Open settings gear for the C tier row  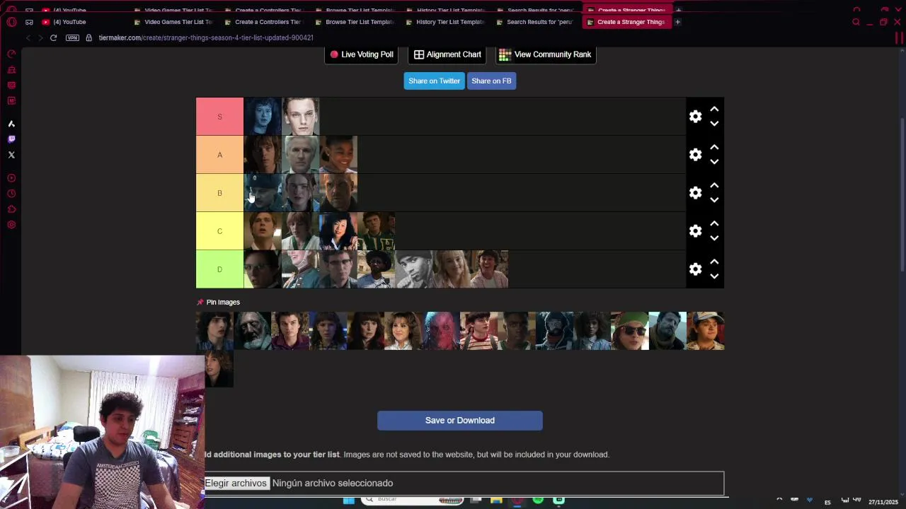695,231
